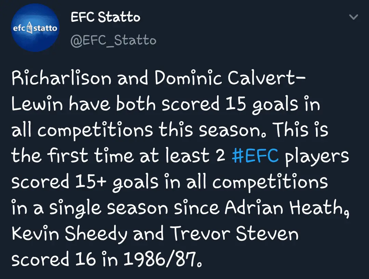Click the tower emblem inside the avatar
Viewport: 369px width, 279px height.
[x=29, y=28]
